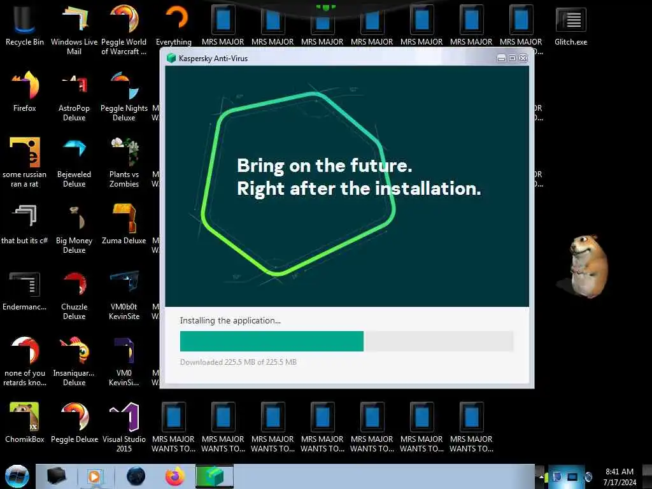The height and width of the screenshot is (489, 652).
Task: Select the Plants vs Zombies shortcut
Action: point(124,162)
